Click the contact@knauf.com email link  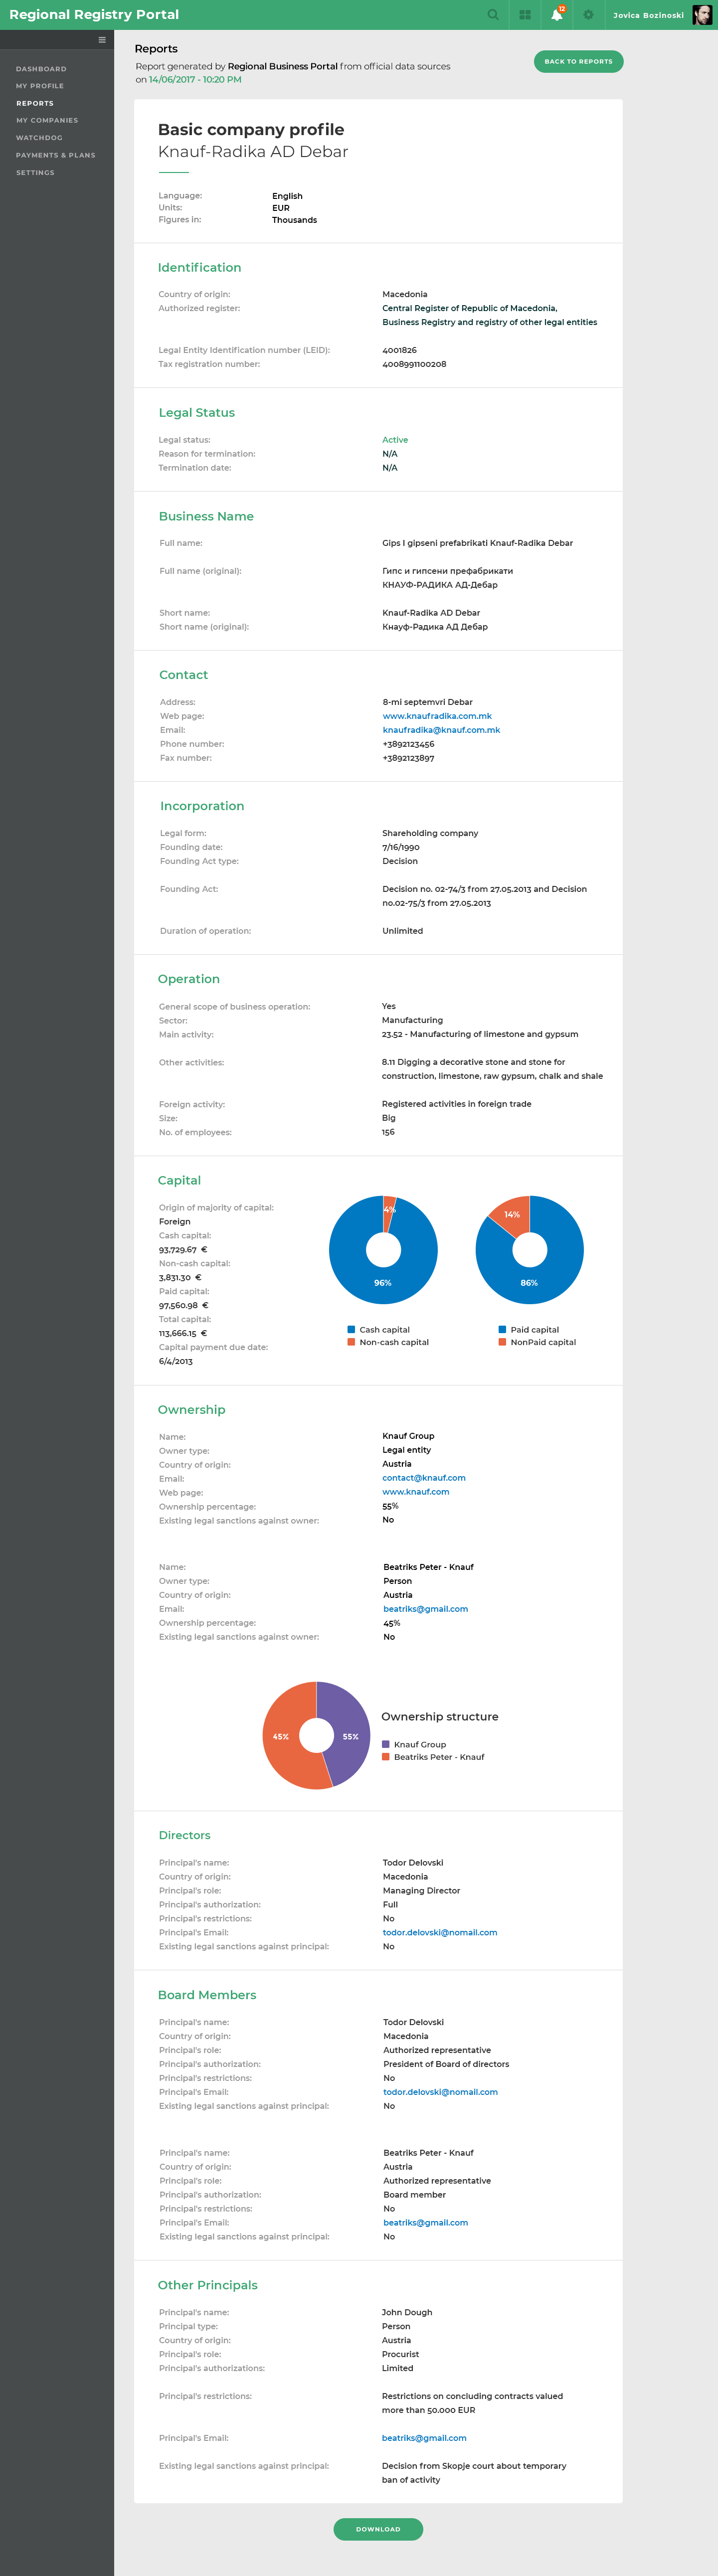(423, 1478)
